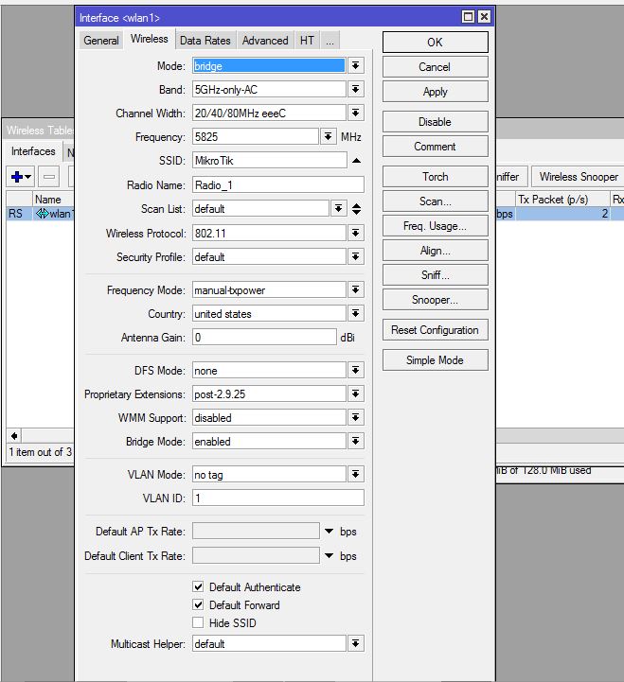This screenshot has height=682, width=624.
Task: Open the Frequency Mode dropdown
Action: [356, 289]
